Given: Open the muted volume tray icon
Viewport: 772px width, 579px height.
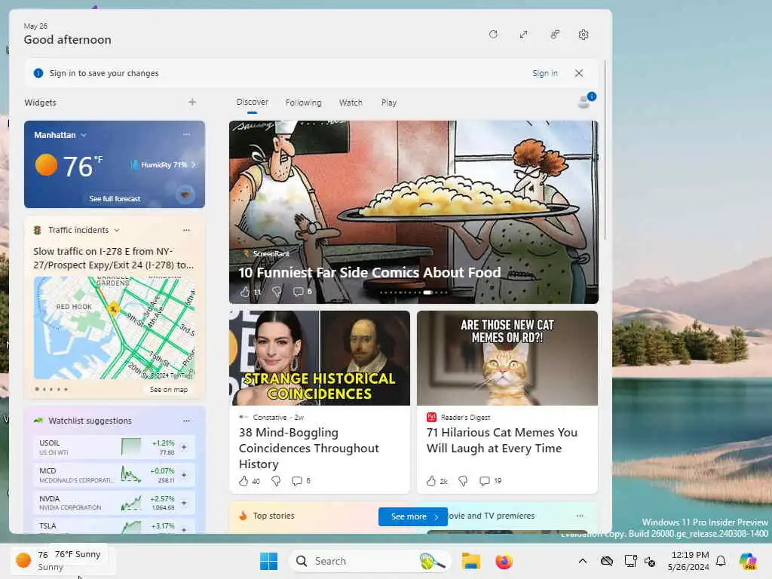Looking at the screenshot, I should point(650,561).
